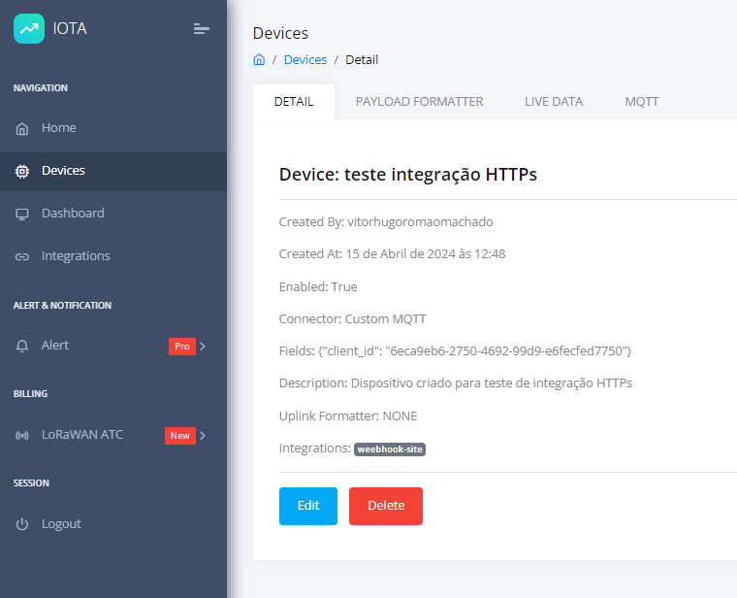The width and height of the screenshot is (737, 598).
Task: Click the LoRaWAN ATC signal icon
Action: (22, 435)
